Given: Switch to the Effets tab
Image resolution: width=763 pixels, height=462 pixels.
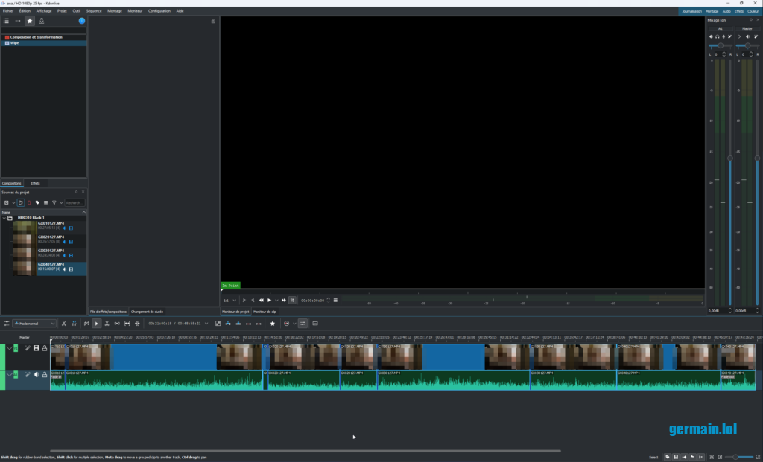Looking at the screenshot, I should [x=35, y=183].
